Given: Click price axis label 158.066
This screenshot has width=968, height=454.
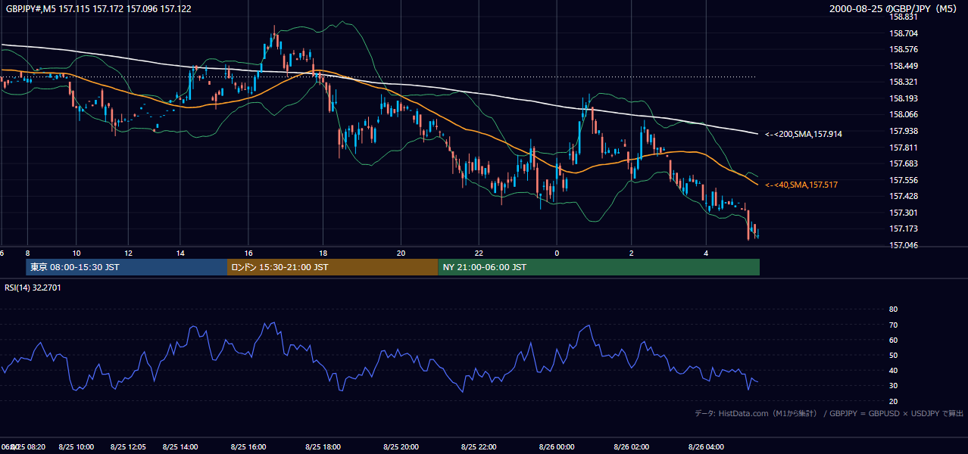Looking at the screenshot, I should click(x=904, y=114).
